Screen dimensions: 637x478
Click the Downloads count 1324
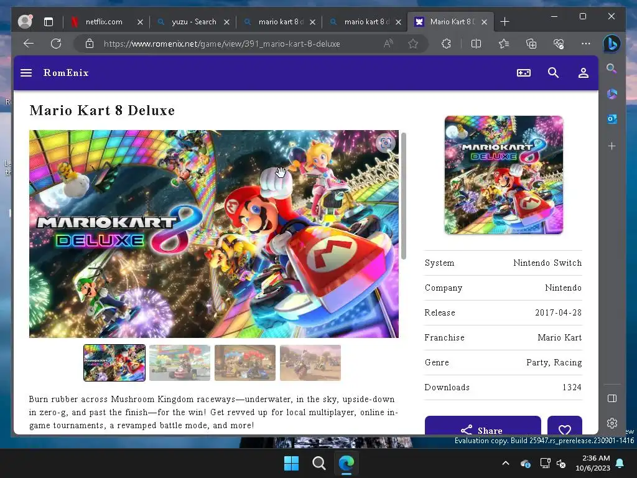[x=572, y=387]
